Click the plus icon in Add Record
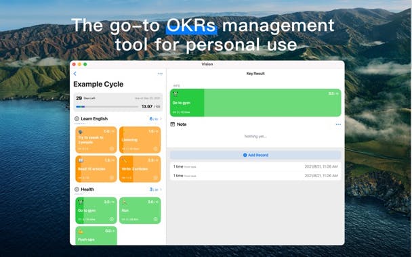Viewport: 412px width, 257px height. click(245, 156)
